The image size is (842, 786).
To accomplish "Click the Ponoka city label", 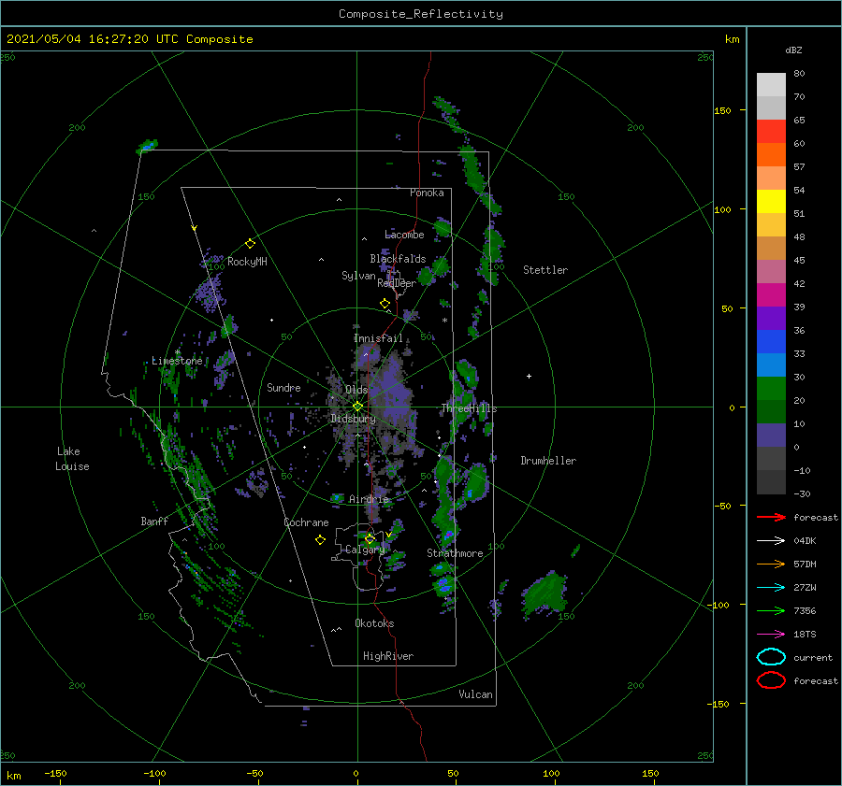I will coord(427,193).
